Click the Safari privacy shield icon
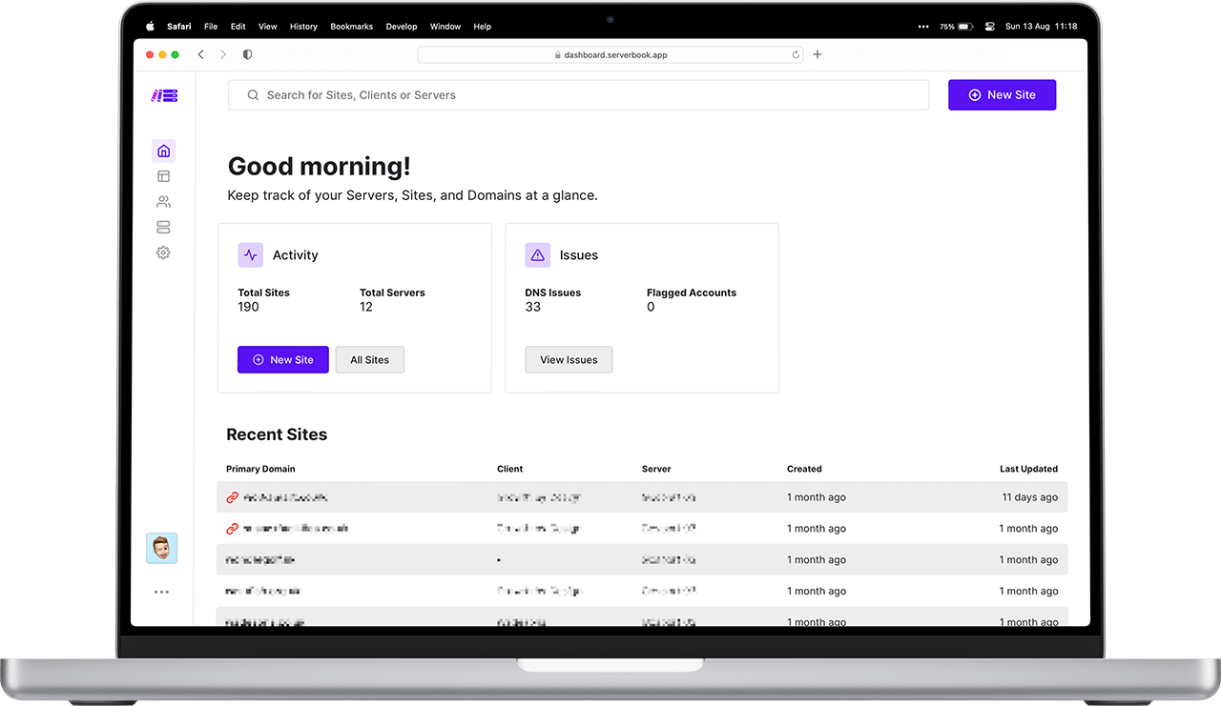Screen dimensions: 1221x706 [x=247, y=54]
